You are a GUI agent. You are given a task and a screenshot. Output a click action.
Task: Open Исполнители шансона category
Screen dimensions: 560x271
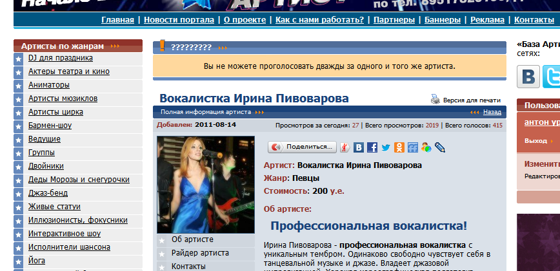click(69, 247)
